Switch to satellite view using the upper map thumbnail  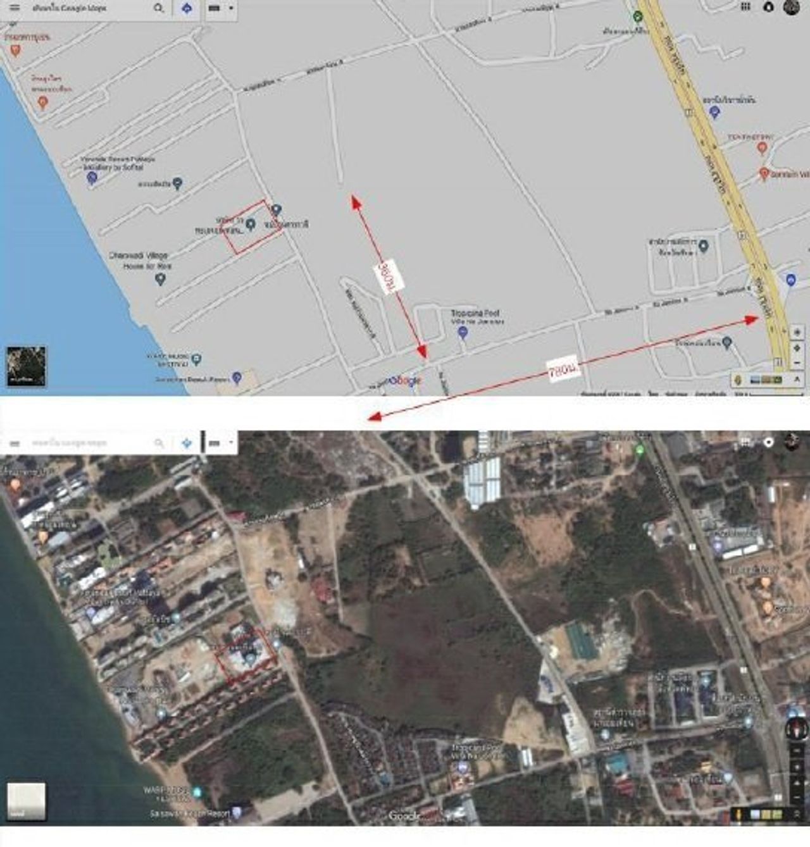pyautogui.click(x=26, y=366)
